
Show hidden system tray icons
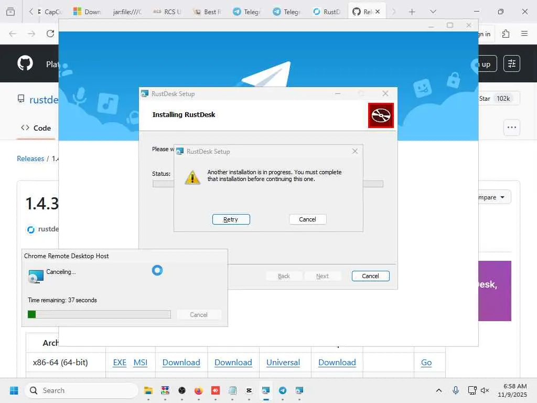click(x=439, y=390)
